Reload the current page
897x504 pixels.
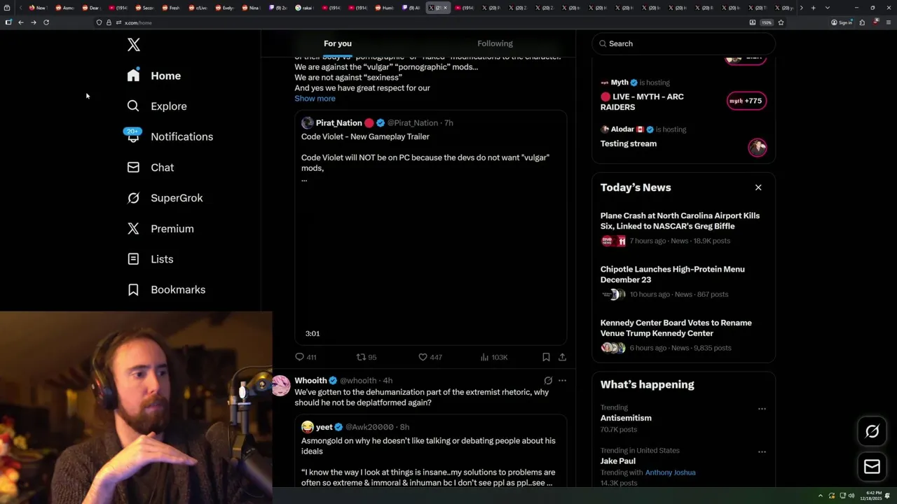[x=46, y=22]
